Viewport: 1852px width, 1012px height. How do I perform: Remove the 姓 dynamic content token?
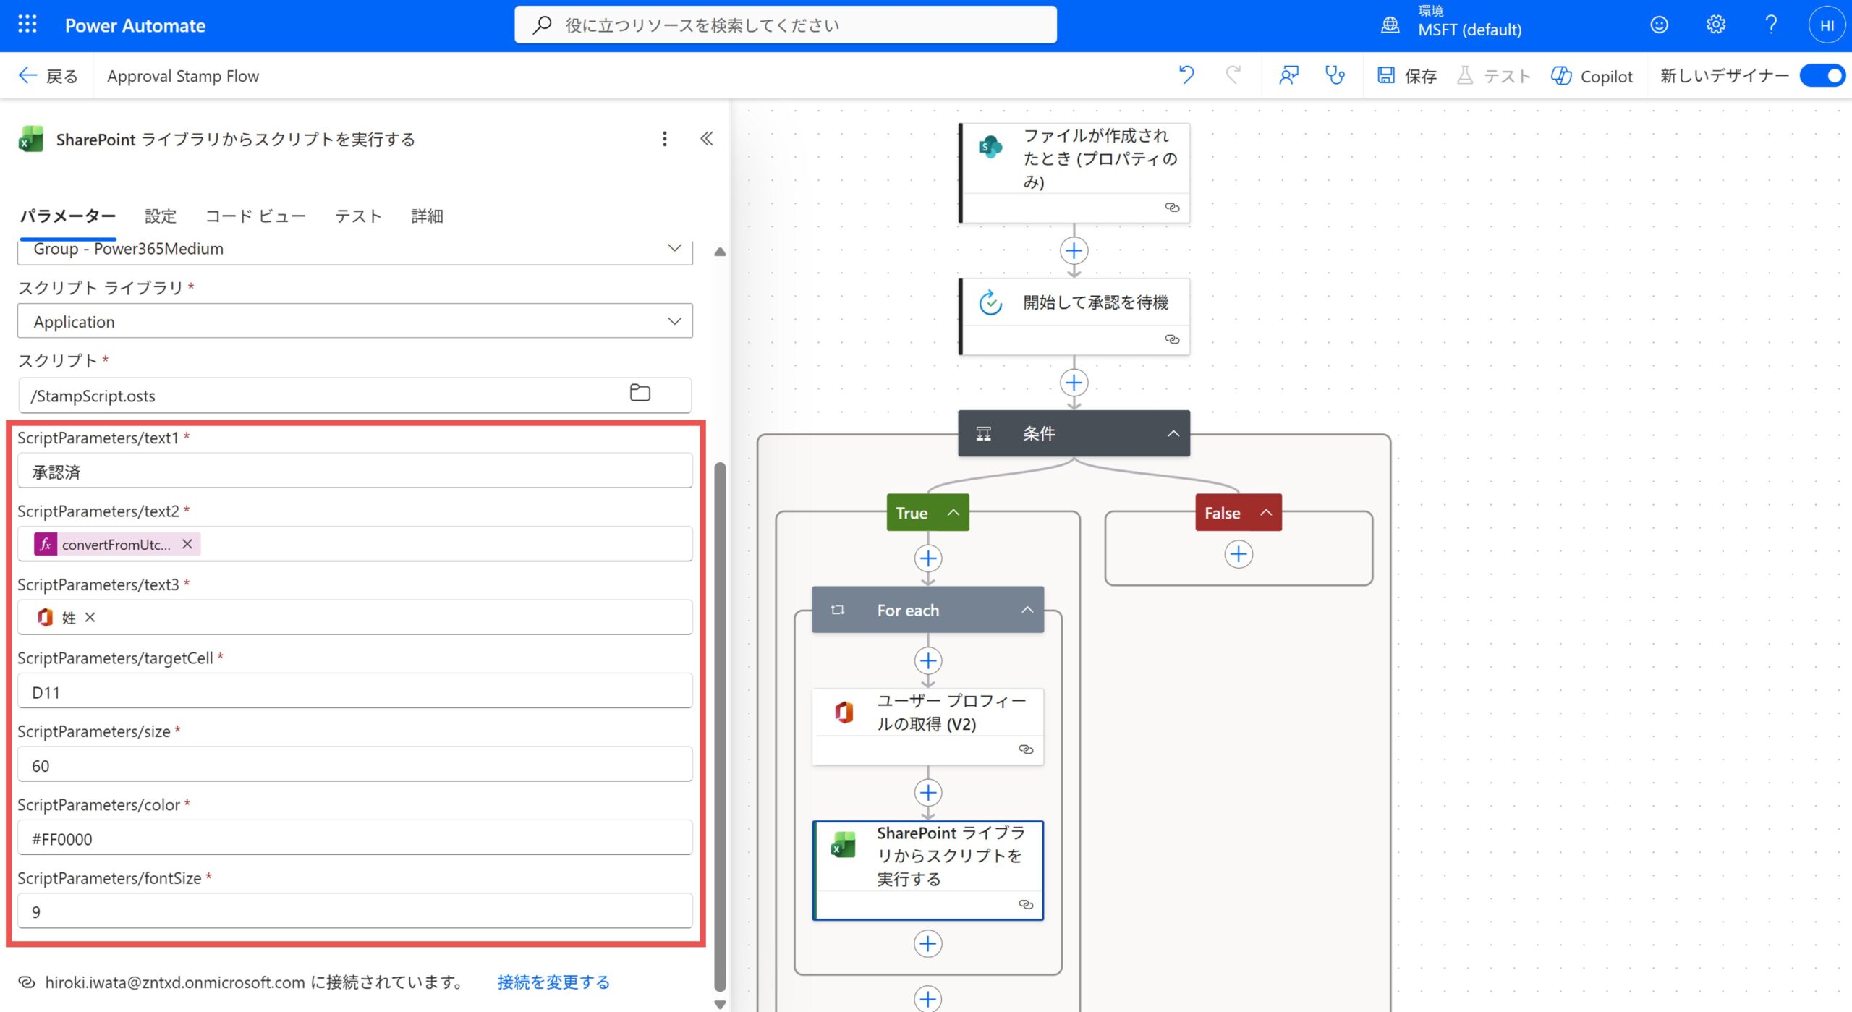pos(90,617)
